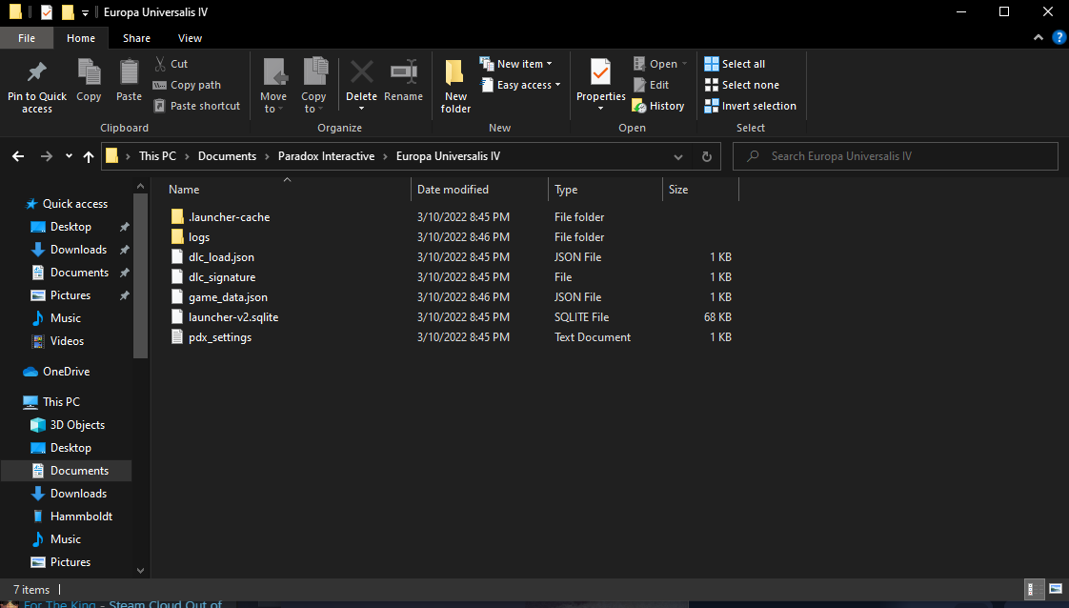The width and height of the screenshot is (1069, 608).
Task: Click the Rename icon
Action: point(404,71)
